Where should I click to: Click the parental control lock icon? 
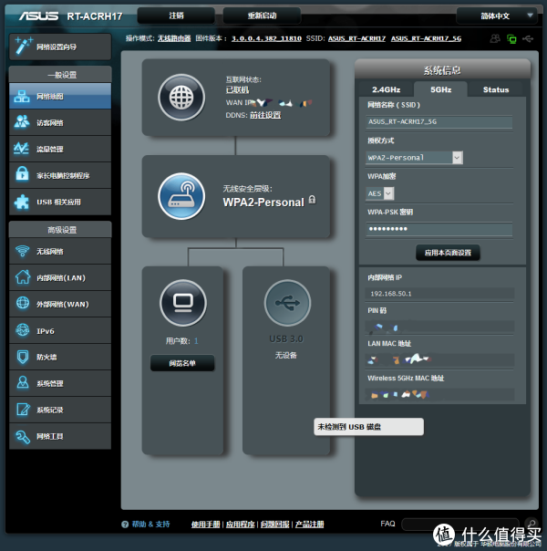(22, 174)
